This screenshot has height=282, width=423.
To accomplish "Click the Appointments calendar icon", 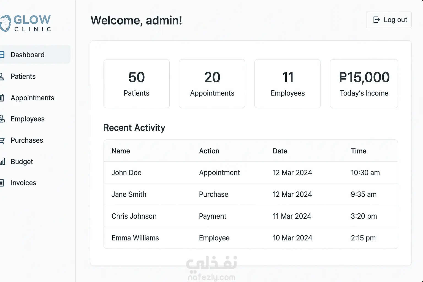I will click(x=2, y=98).
